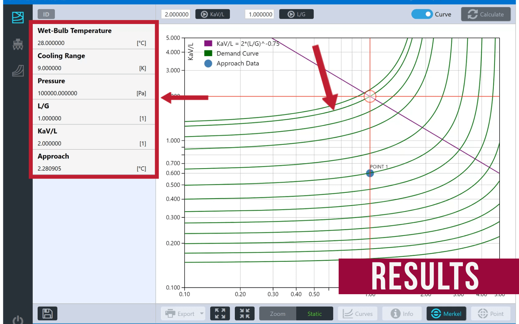Viewport: 519px width, 324px height.
Task: Toggle the Curve switch on the toolbar
Action: point(422,14)
